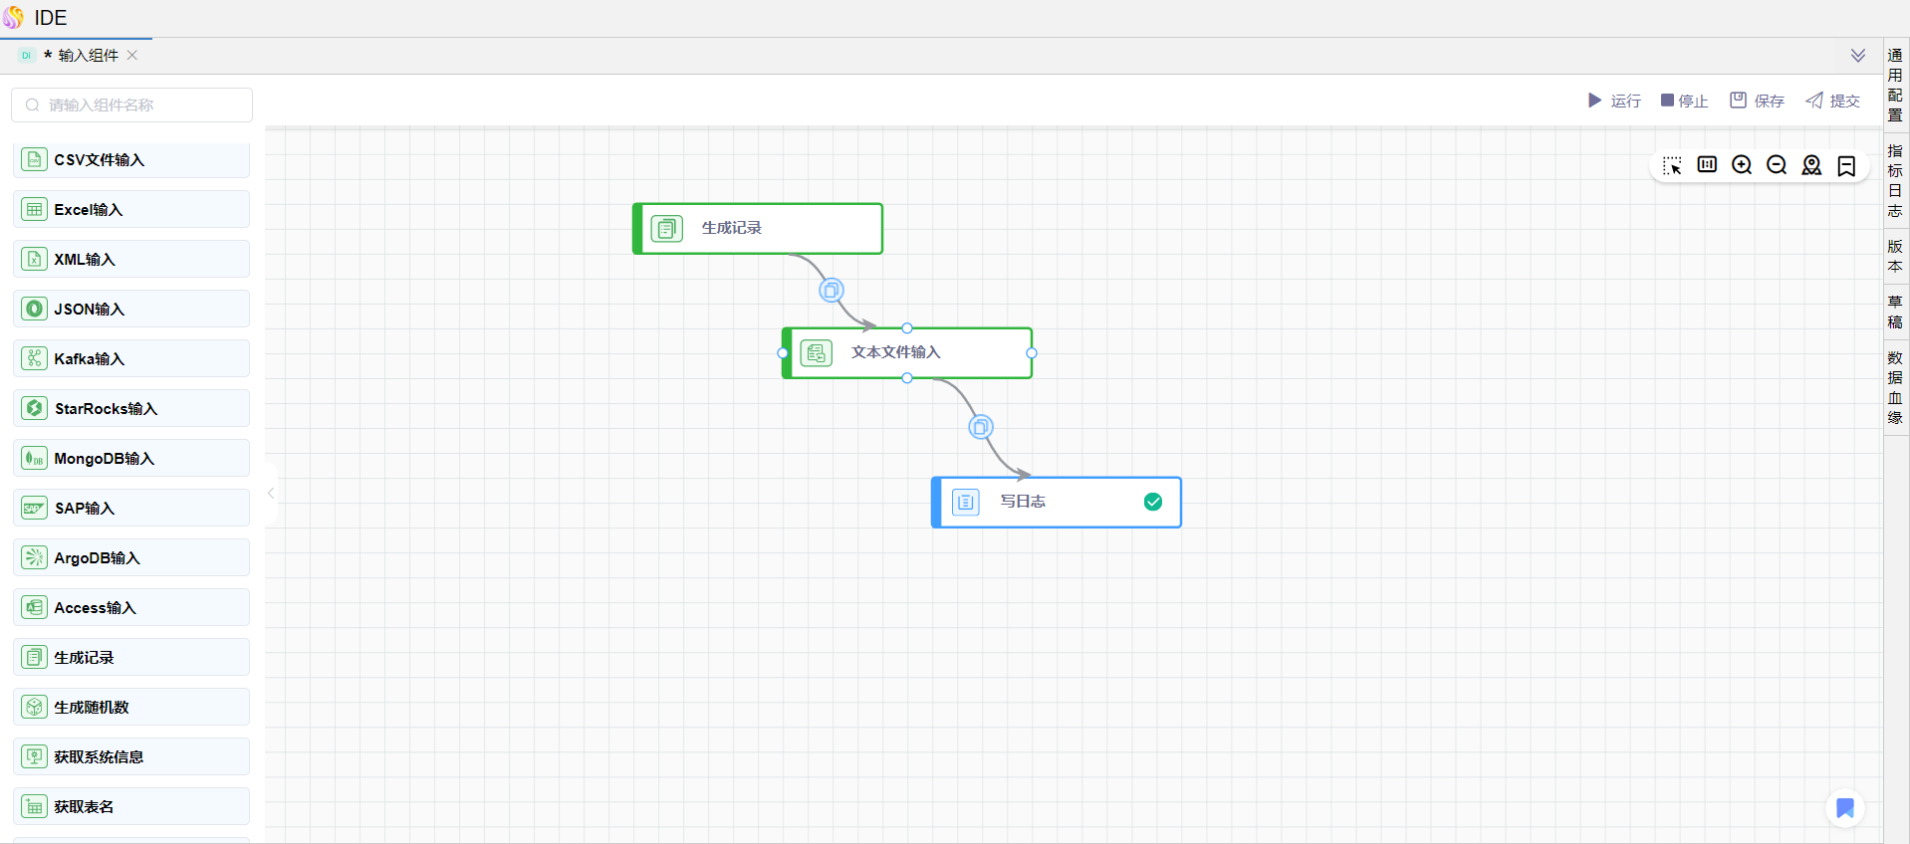Click the blue floating bookmark button
1910x844 pixels.
(x=1844, y=807)
